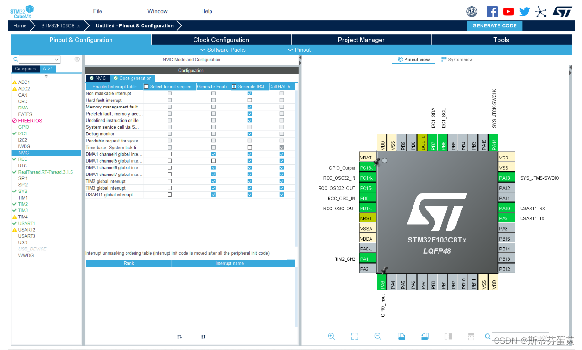Toggle init sequence checkbox for USART1 global interrupt
Image resolution: width=582 pixels, height=350 pixels.
(170, 194)
